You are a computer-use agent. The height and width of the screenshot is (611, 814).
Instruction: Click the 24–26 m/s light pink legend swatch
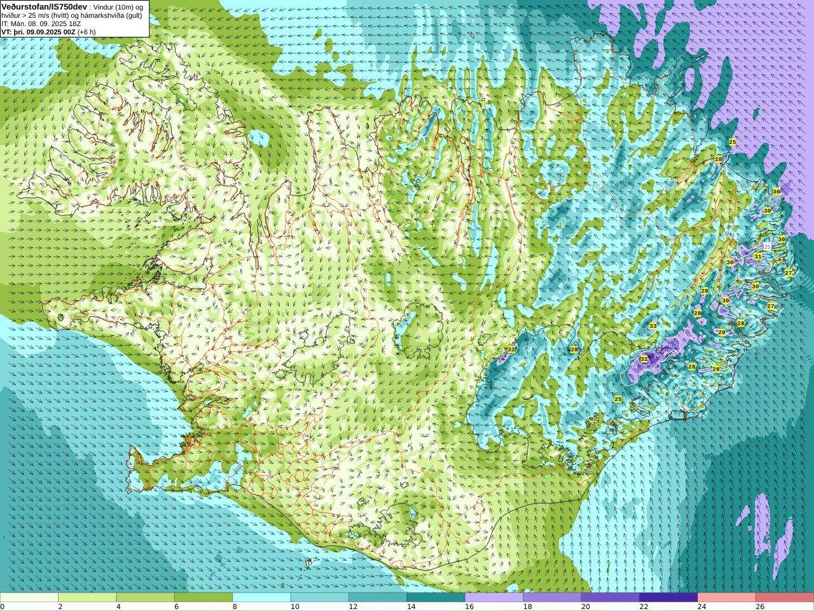coord(727,598)
